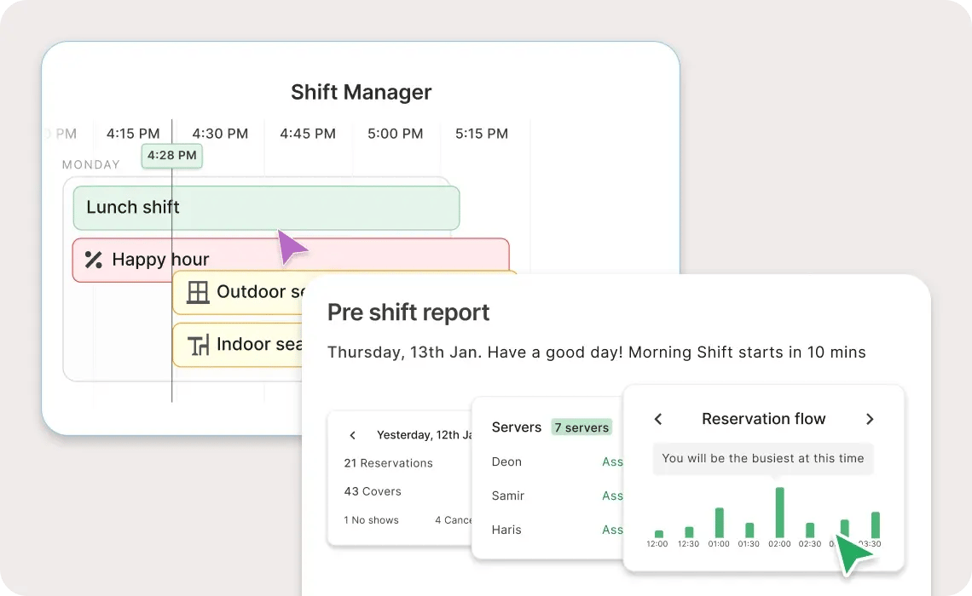Click the 02:30 chart bar
The width and height of the screenshot is (972, 596).
(810, 530)
